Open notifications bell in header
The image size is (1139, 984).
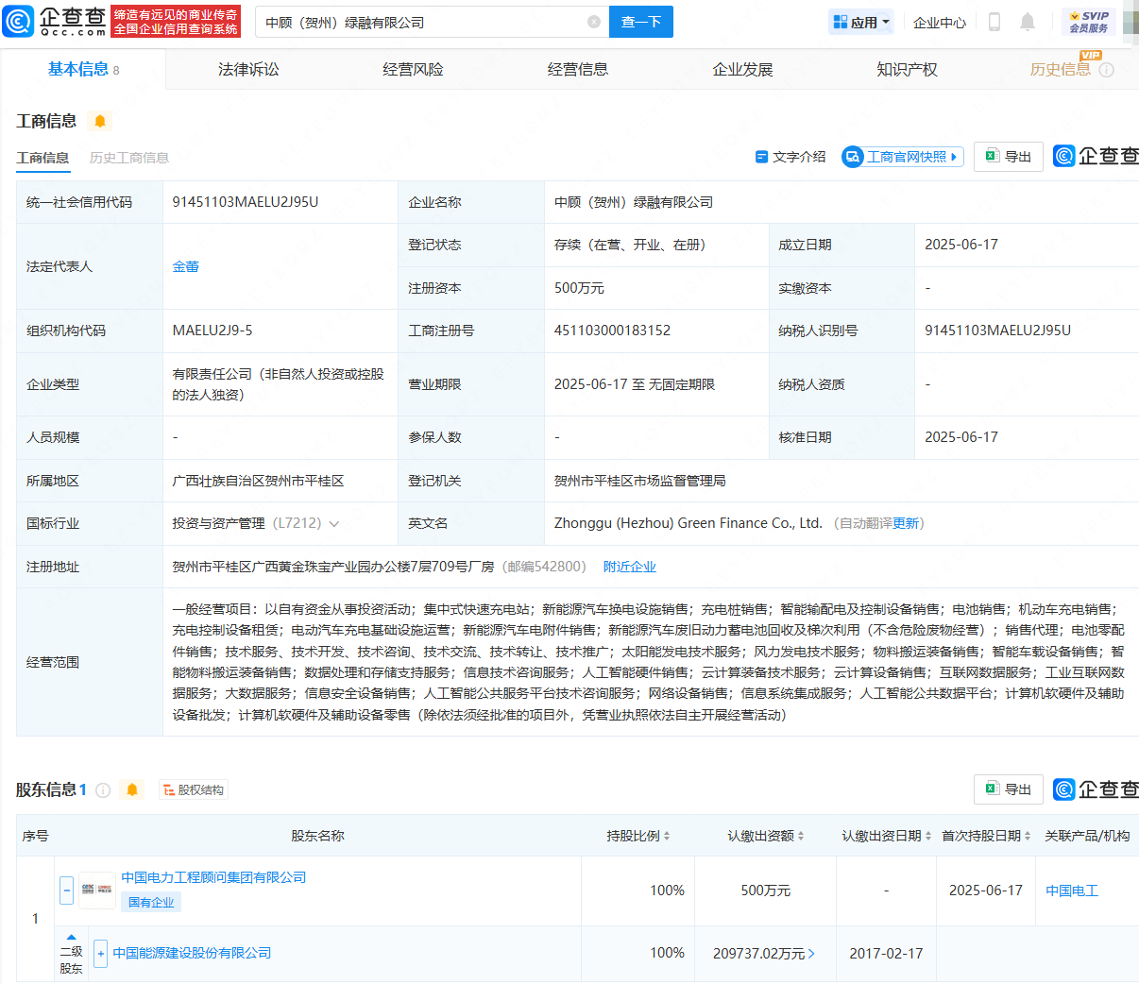1028,22
